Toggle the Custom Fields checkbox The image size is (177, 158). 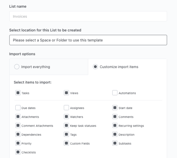66,143
